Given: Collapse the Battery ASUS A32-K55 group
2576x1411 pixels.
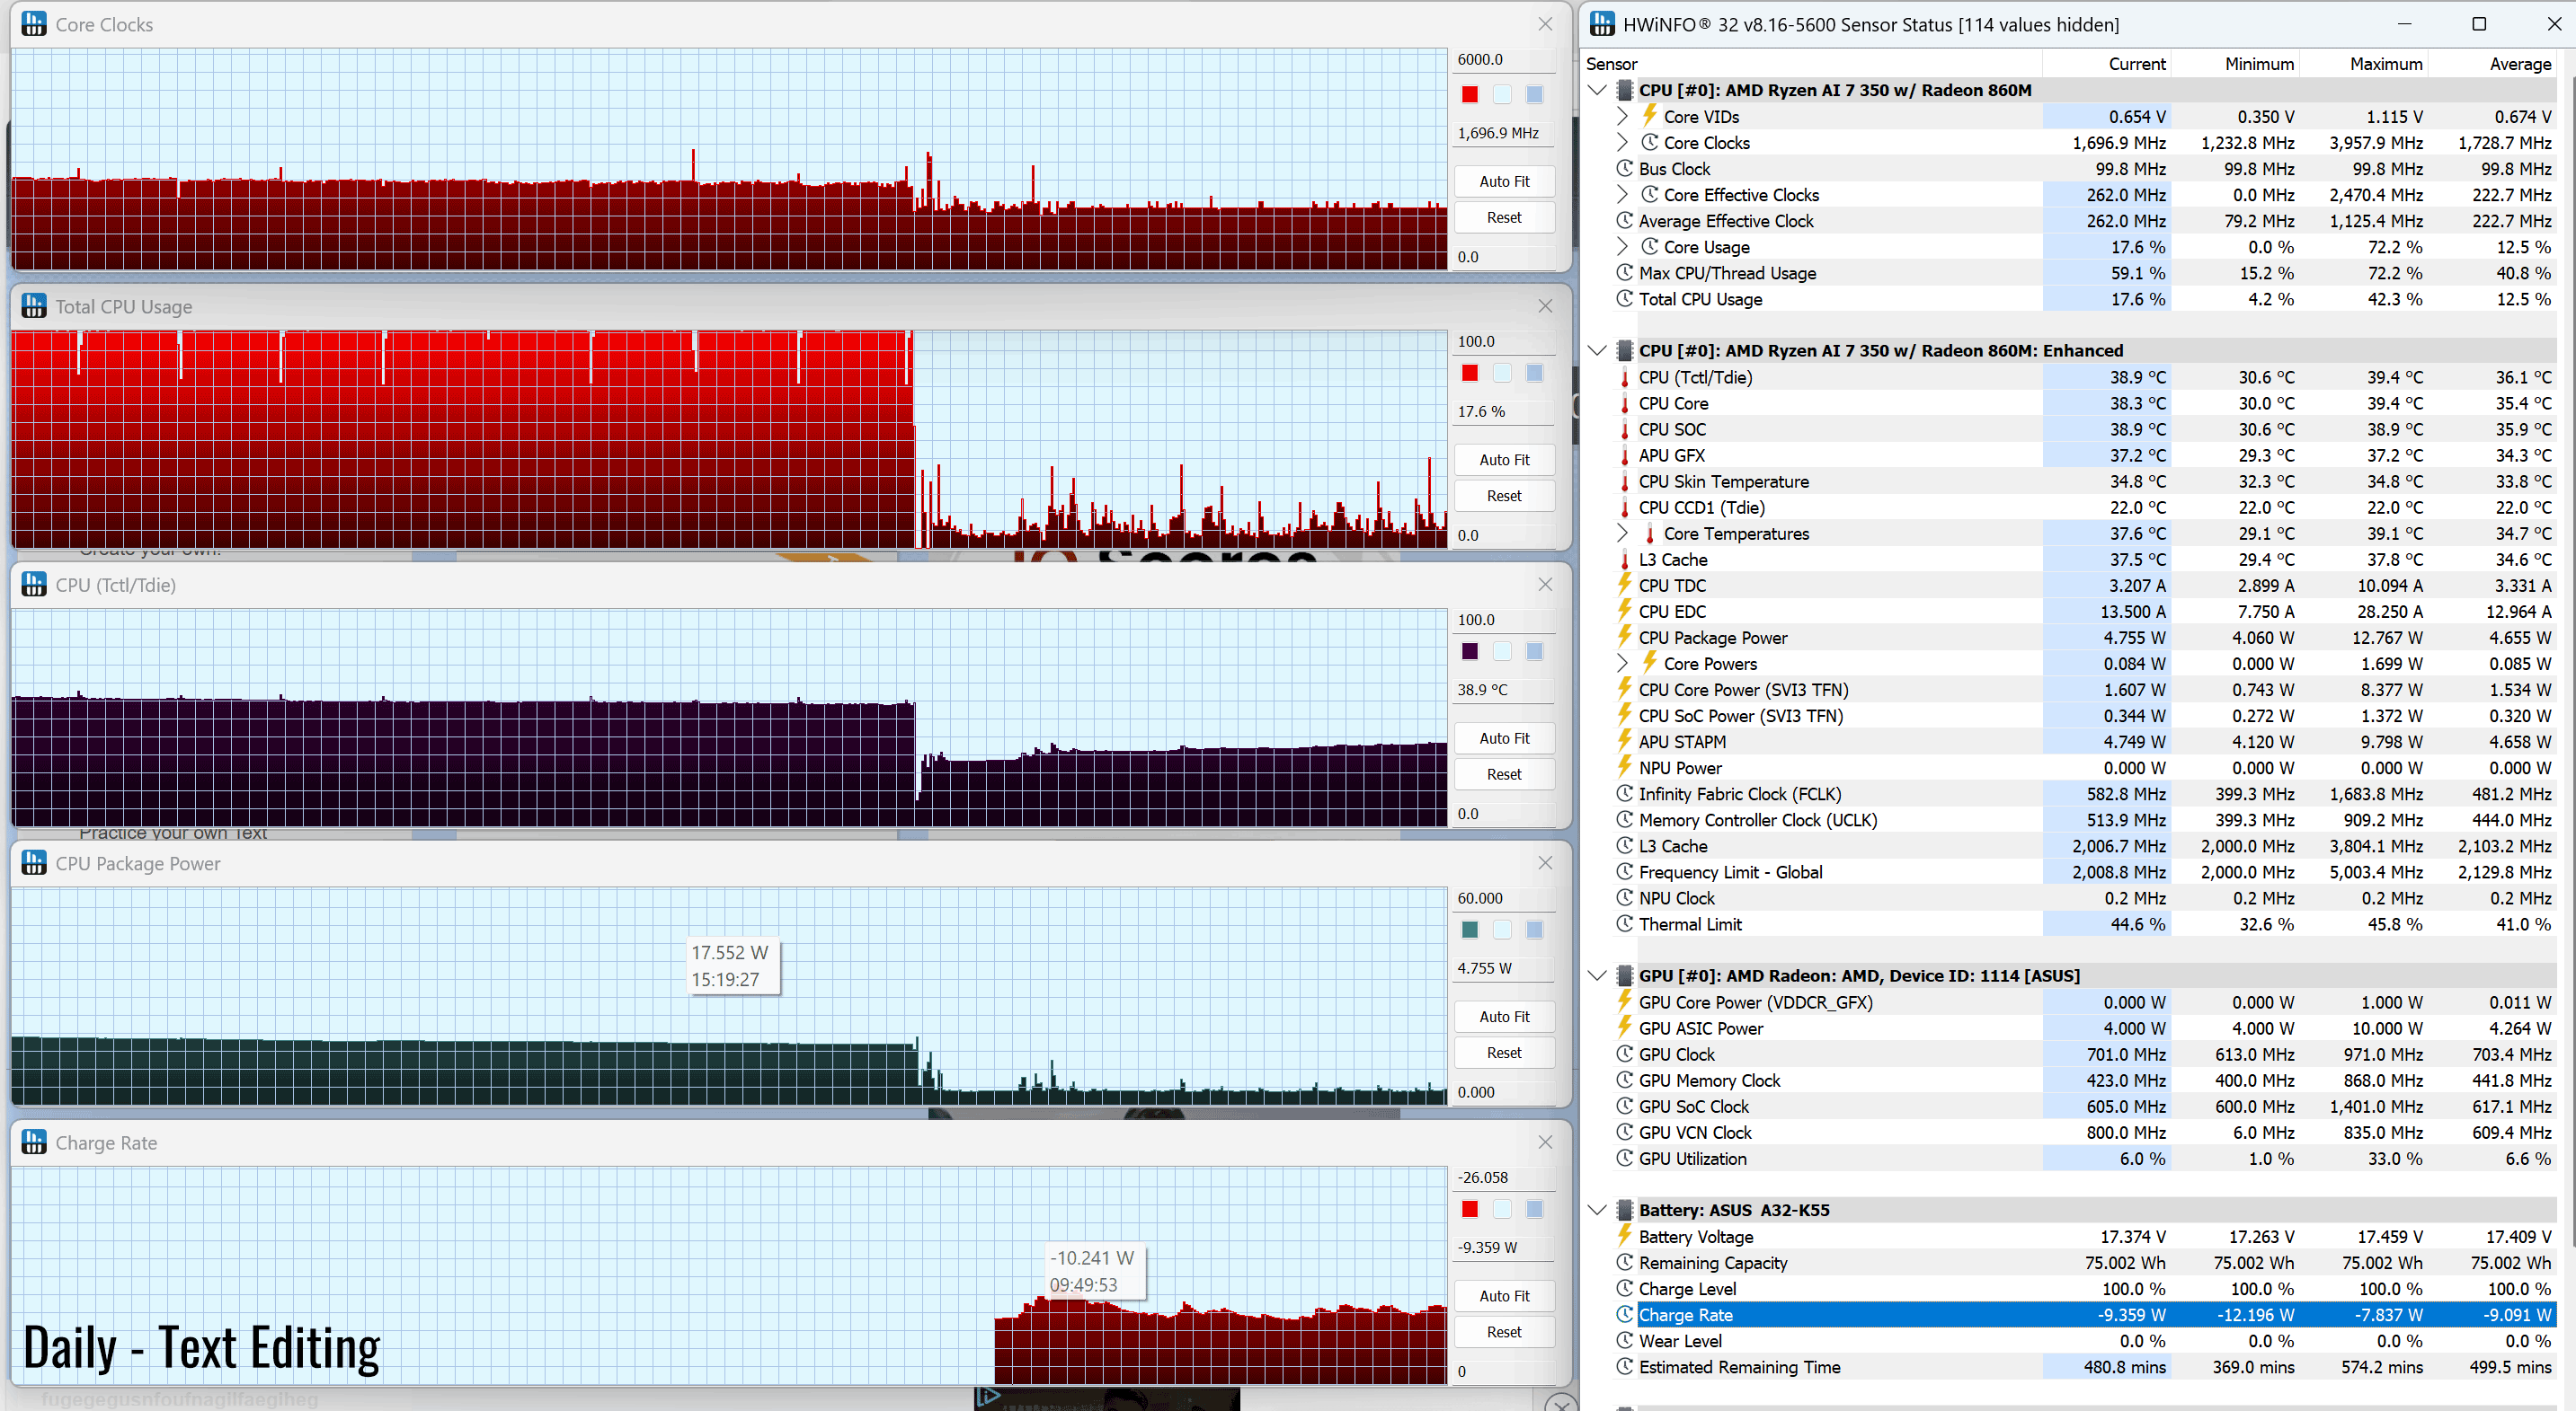Looking at the screenshot, I should 1597,1209.
